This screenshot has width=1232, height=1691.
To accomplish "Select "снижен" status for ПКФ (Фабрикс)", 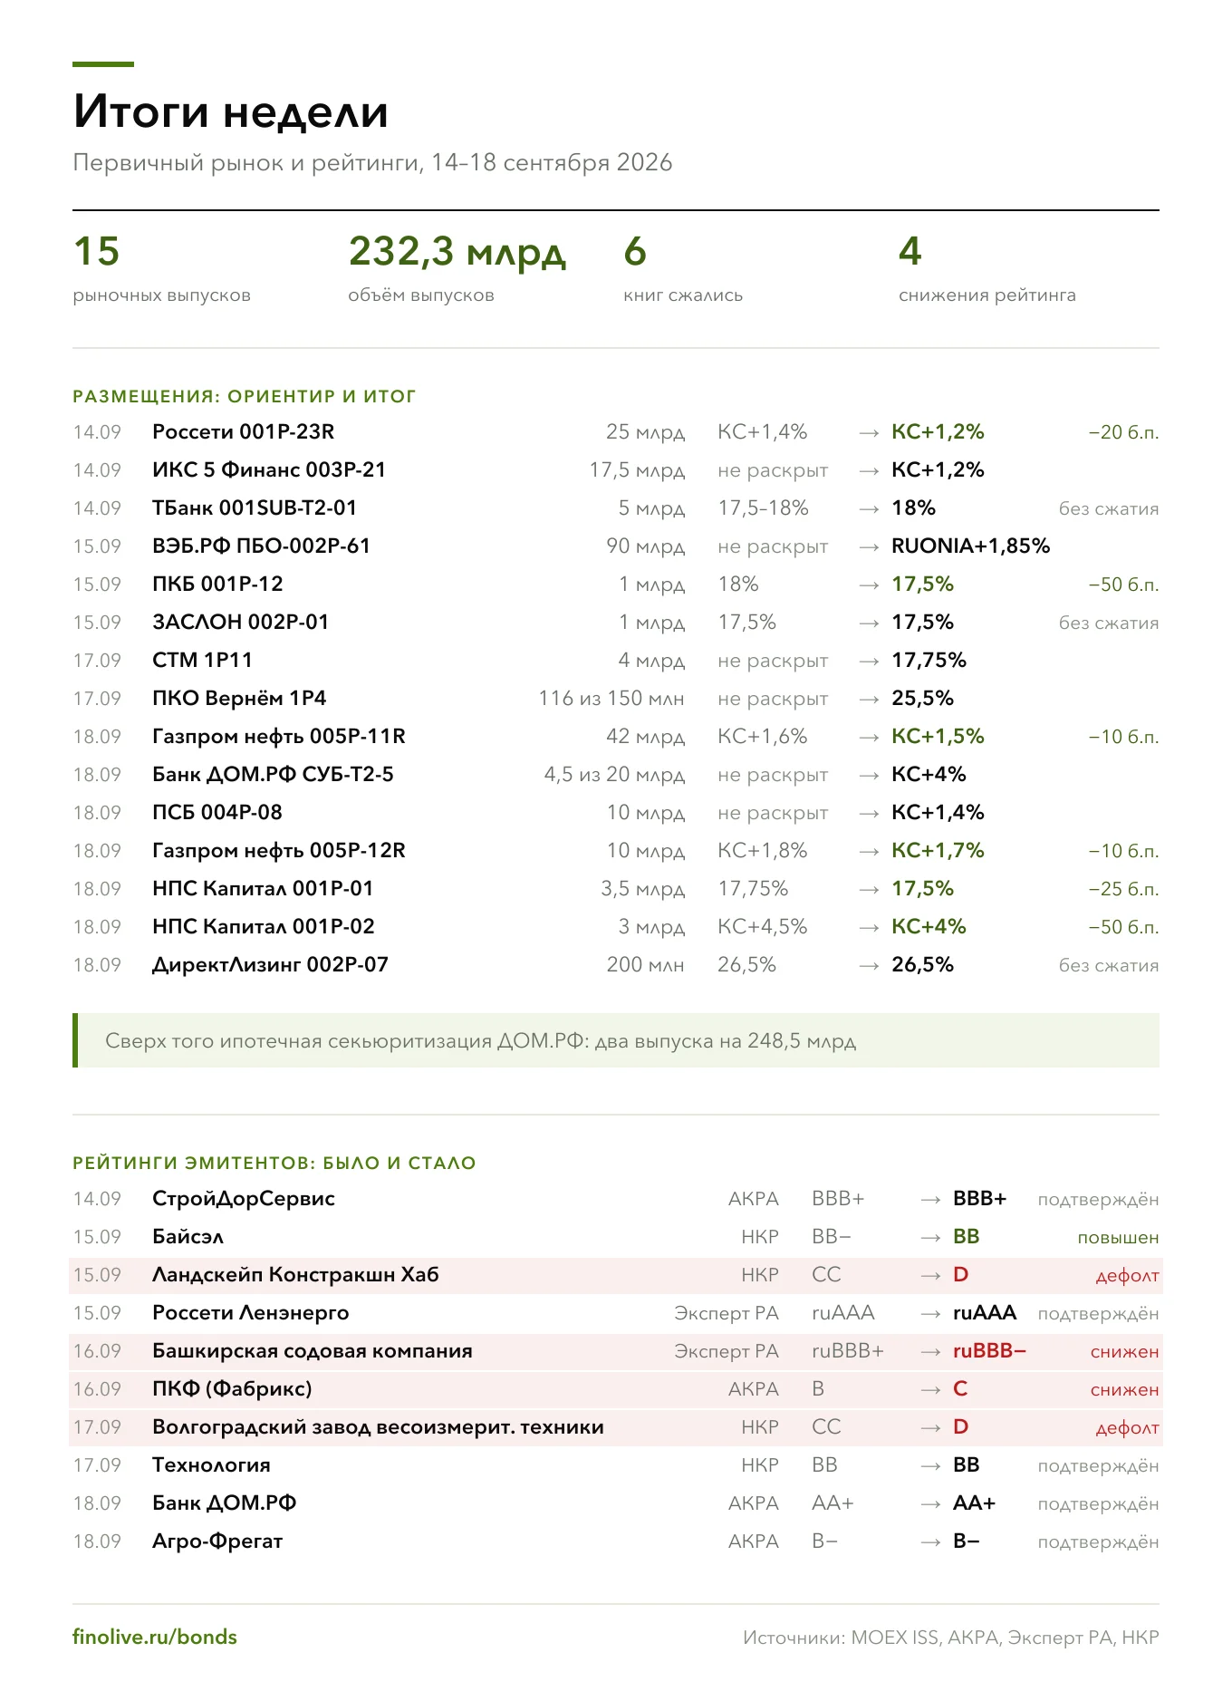I will tap(1124, 1390).
